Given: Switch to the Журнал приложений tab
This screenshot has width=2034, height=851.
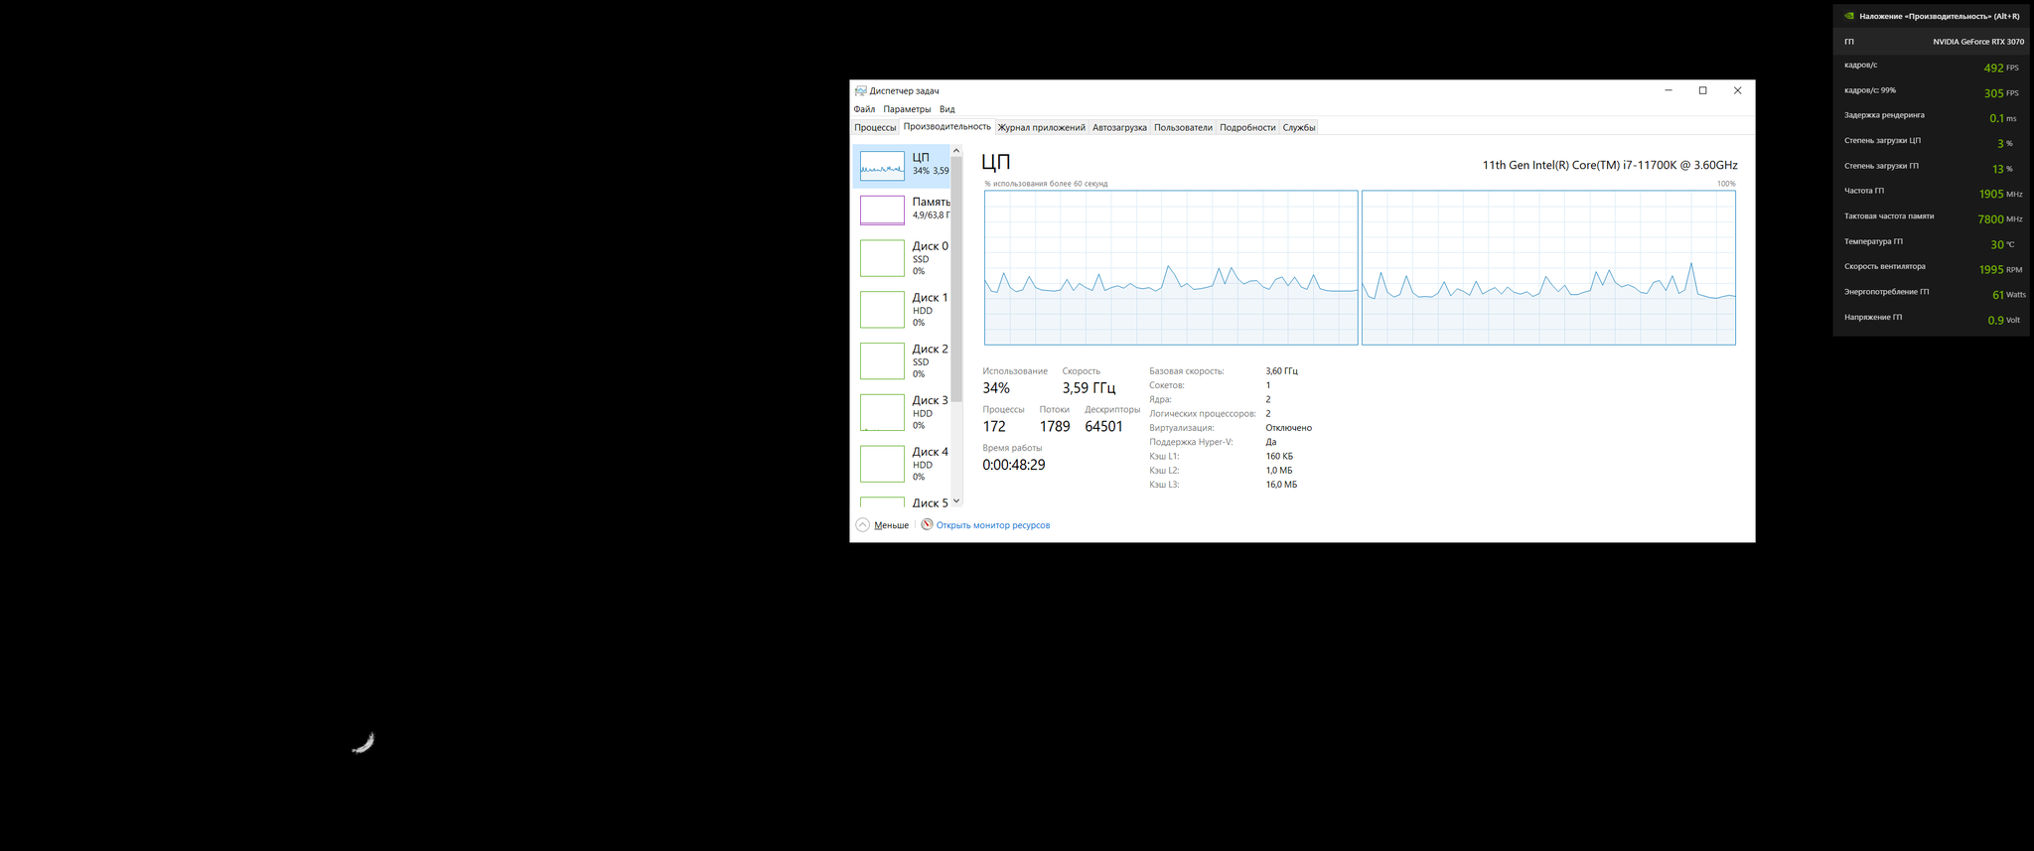Looking at the screenshot, I should coord(1041,127).
